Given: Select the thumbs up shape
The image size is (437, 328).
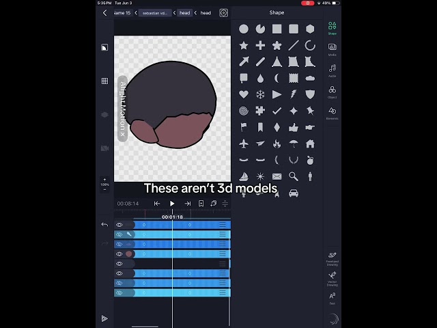Looking at the screenshot, I should (294, 127).
